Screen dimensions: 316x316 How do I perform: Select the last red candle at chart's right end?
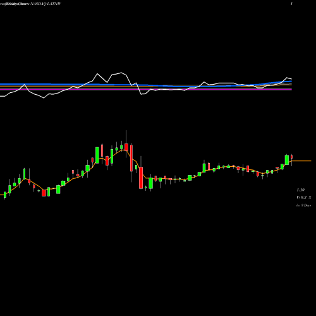(292, 157)
